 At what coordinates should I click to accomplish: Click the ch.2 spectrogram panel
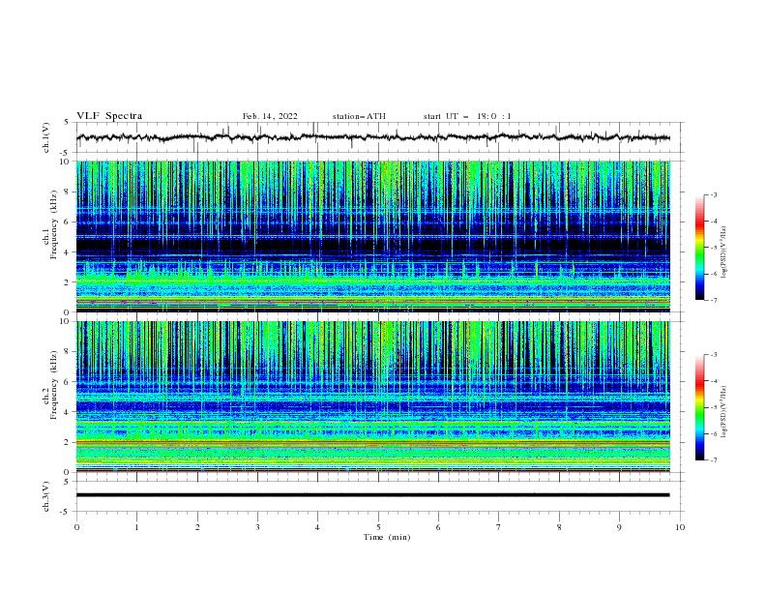[x=373, y=397]
